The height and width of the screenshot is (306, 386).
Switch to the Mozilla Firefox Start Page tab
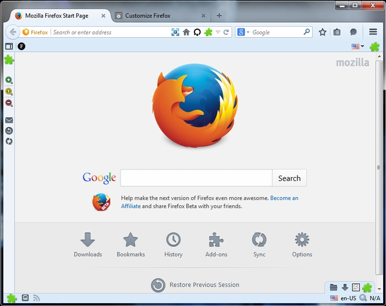(56, 16)
